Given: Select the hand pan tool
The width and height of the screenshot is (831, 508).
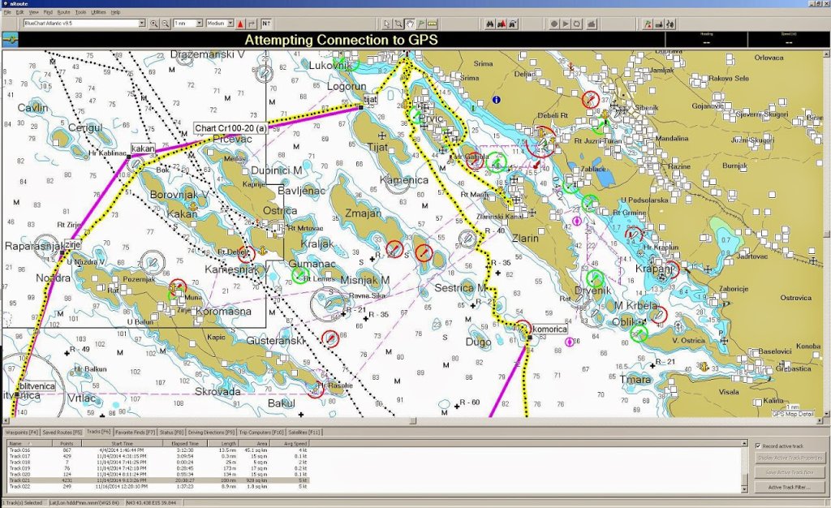Looking at the screenshot, I should [x=411, y=24].
